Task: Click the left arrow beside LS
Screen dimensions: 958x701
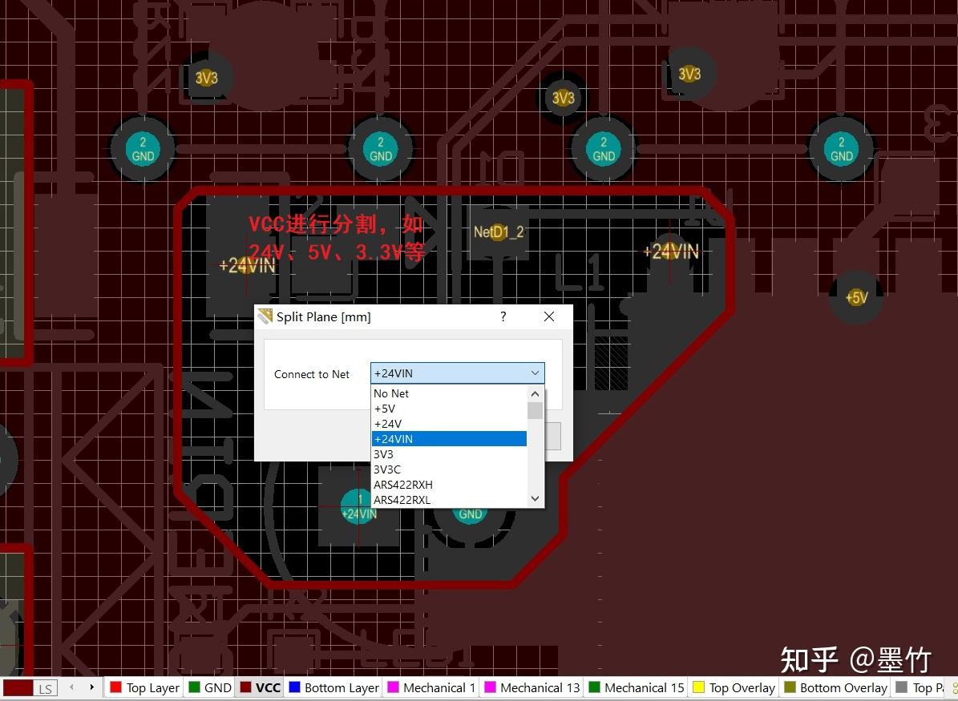Action: [x=71, y=687]
